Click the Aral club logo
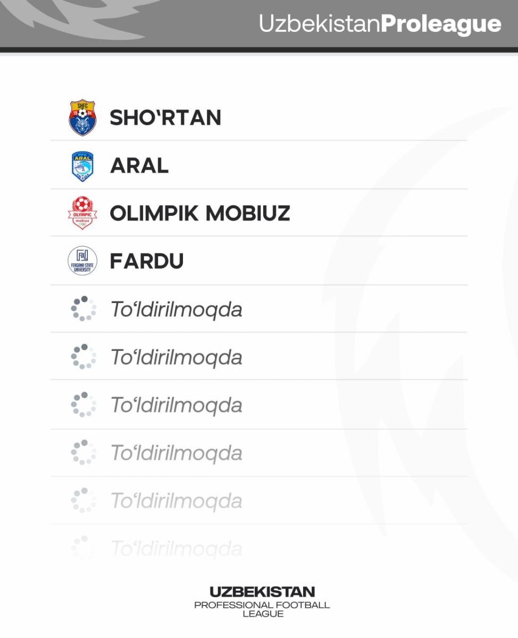Image resolution: width=518 pixels, height=638 pixels. 82,166
